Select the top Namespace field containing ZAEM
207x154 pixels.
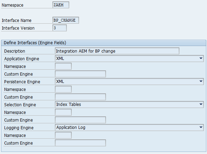[61, 5]
